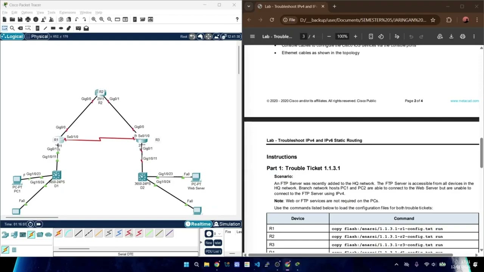The image size is (484, 272).
Task: Click Fit to page icon in PDF
Action: click(371, 37)
